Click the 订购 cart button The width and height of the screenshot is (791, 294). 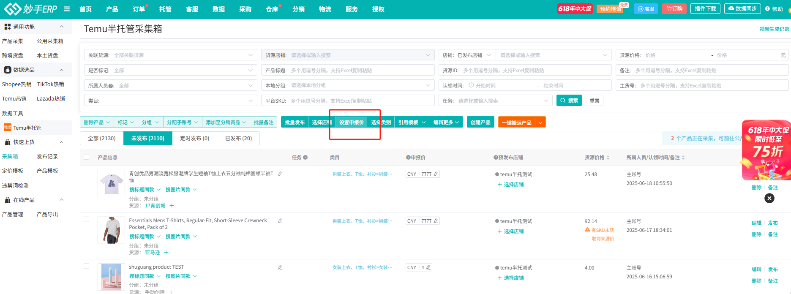674,9
